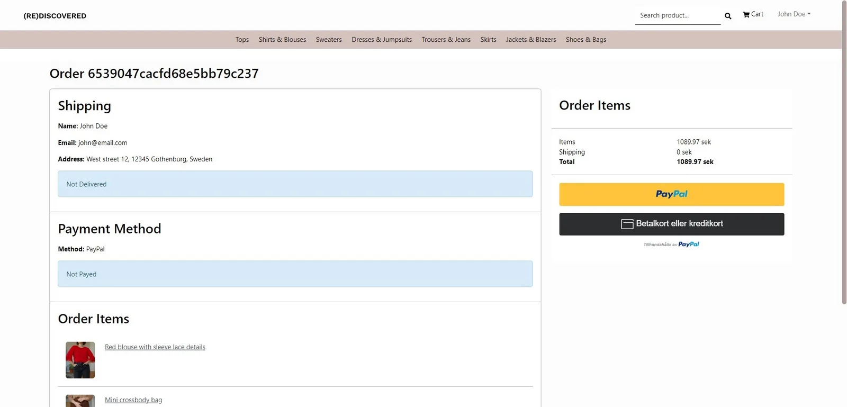Viewport: 847px width, 407px height.
Task: Open Red blouse with sleeve lace details
Action: [155, 347]
